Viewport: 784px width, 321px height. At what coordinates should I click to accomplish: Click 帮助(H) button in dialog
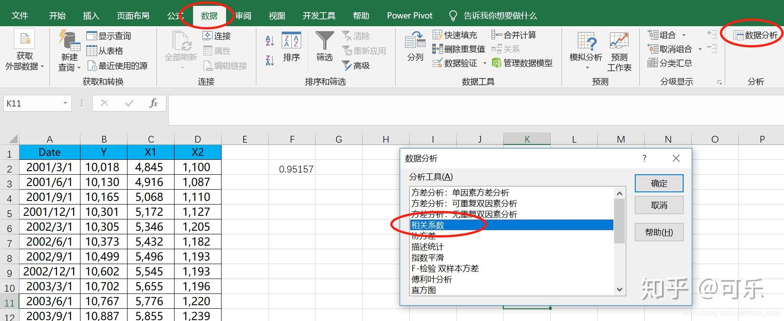[659, 232]
